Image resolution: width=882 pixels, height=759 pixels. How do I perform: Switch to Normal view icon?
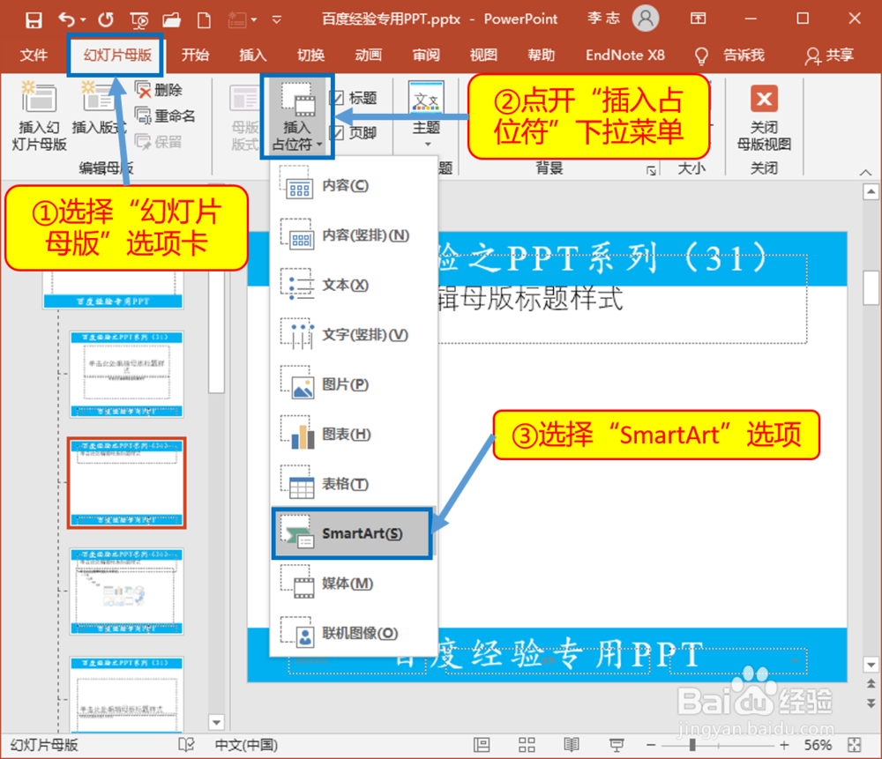click(x=482, y=746)
